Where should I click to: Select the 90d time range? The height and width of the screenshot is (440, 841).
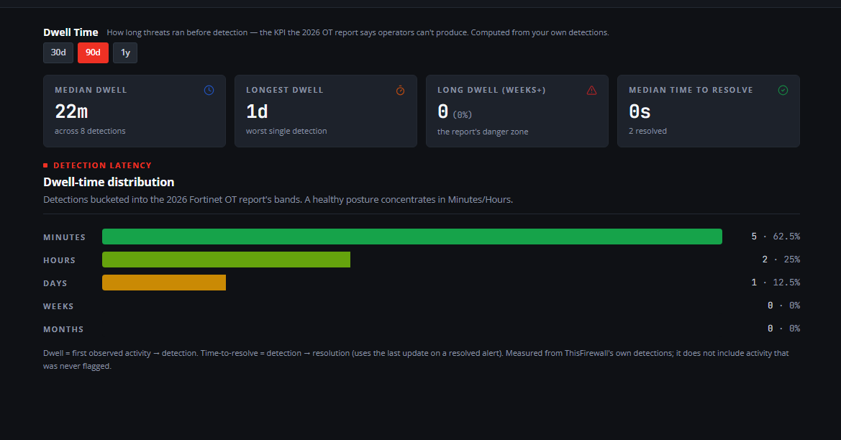pyautogui.click(x=93, y=52)
